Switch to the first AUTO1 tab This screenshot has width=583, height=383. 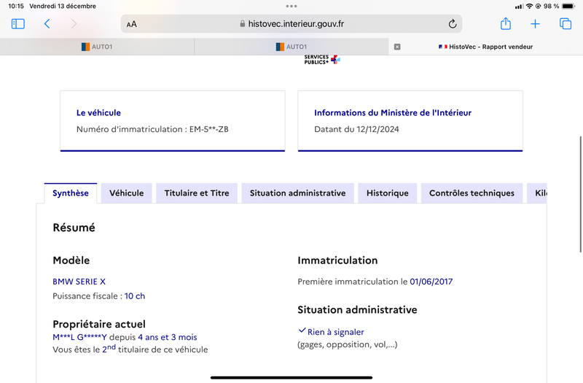tap(97, 47)
